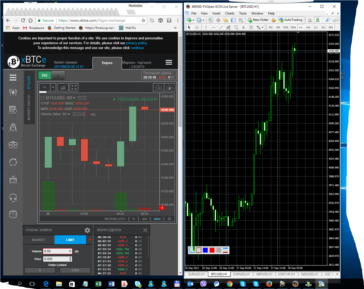Open the Volume quantity dropdown in order form
364x289 pixels.
point(70,251)
